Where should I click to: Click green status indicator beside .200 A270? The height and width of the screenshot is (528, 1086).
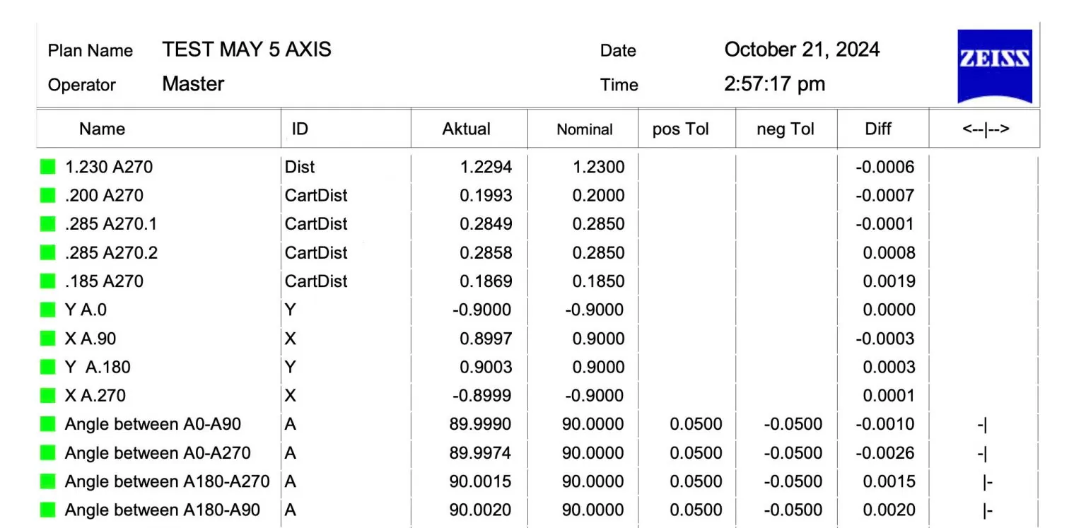[48, 196]
